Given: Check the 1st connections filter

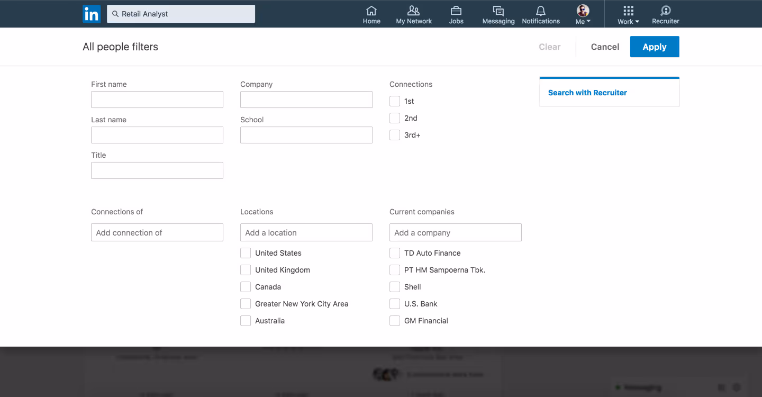Looking at the screenshot, I should tap(394, 101).
